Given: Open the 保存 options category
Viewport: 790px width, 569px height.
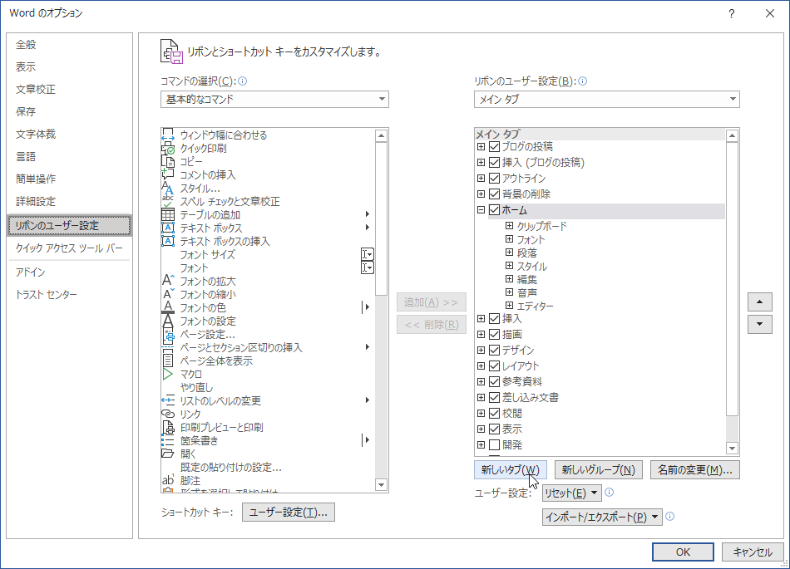Looking at the screenshot, I should pyautogui.click(x=26, y=111).
